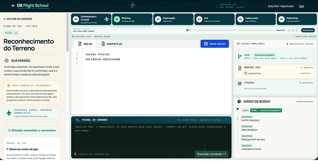Click the branch icon next to HEAD

pyautogui.click(x=240, y=56)
